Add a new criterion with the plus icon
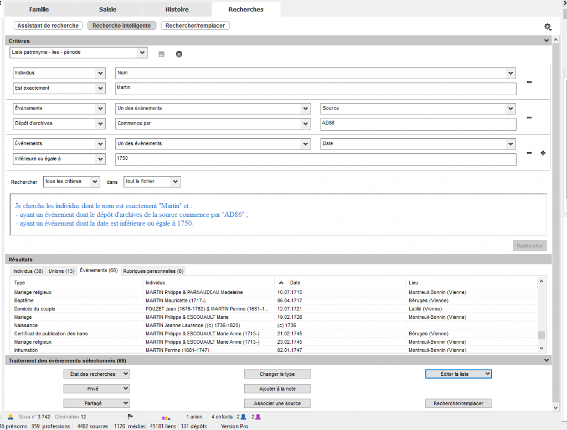Image resolution: width=567 pixels, height=430 pixels. click(543, 153)
